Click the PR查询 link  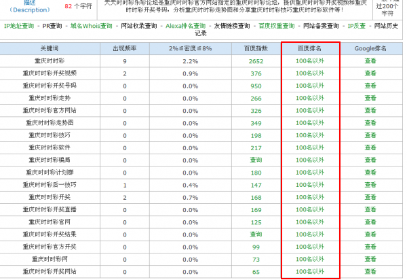click(54, 26)
